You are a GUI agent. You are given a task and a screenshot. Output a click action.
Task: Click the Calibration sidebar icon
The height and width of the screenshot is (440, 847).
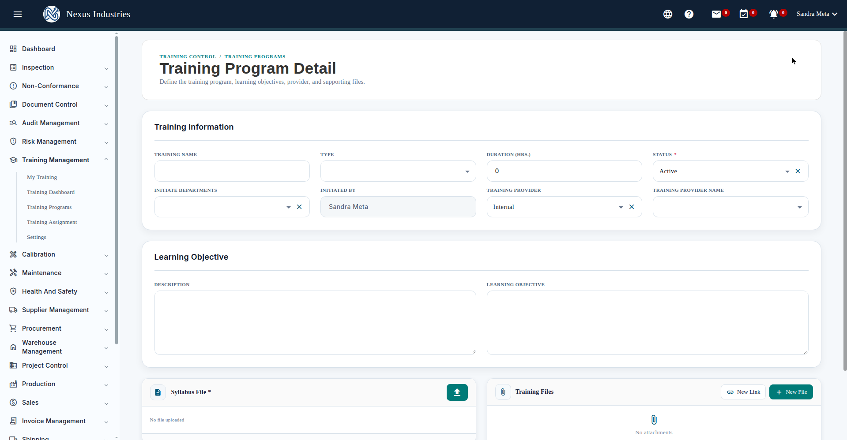[x=13, y=254]
